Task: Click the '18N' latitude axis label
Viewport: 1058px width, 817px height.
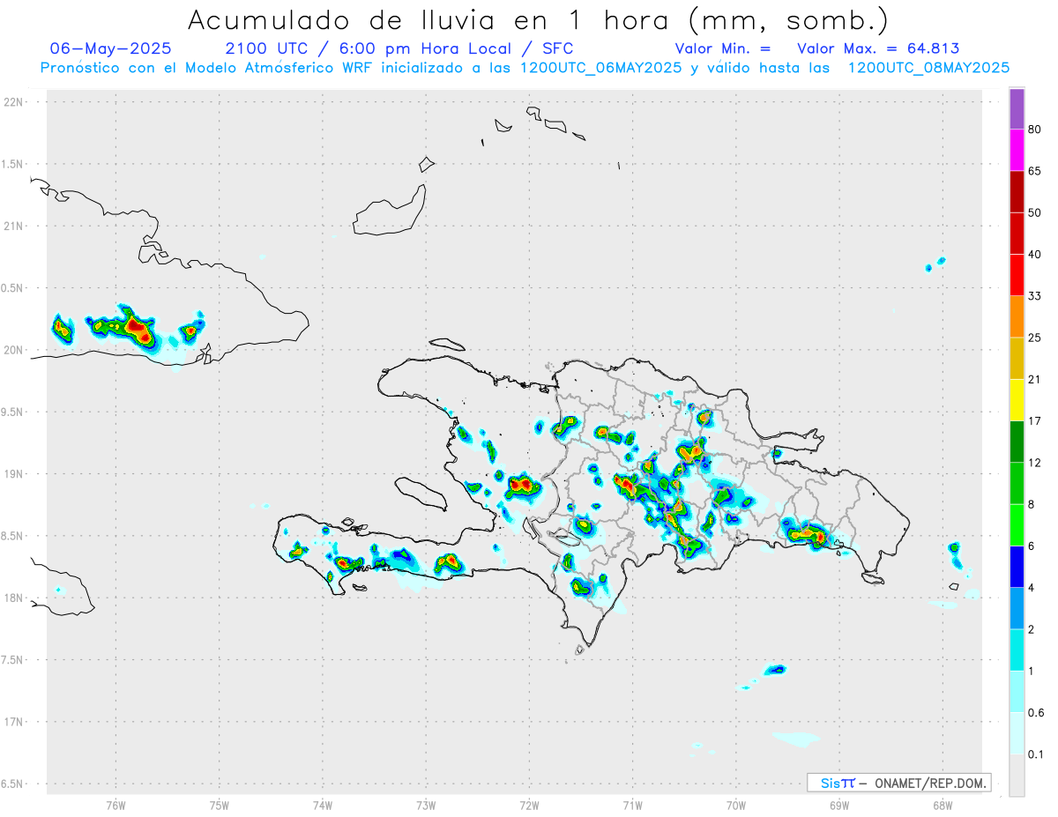Action: click(x=12, y=598)
